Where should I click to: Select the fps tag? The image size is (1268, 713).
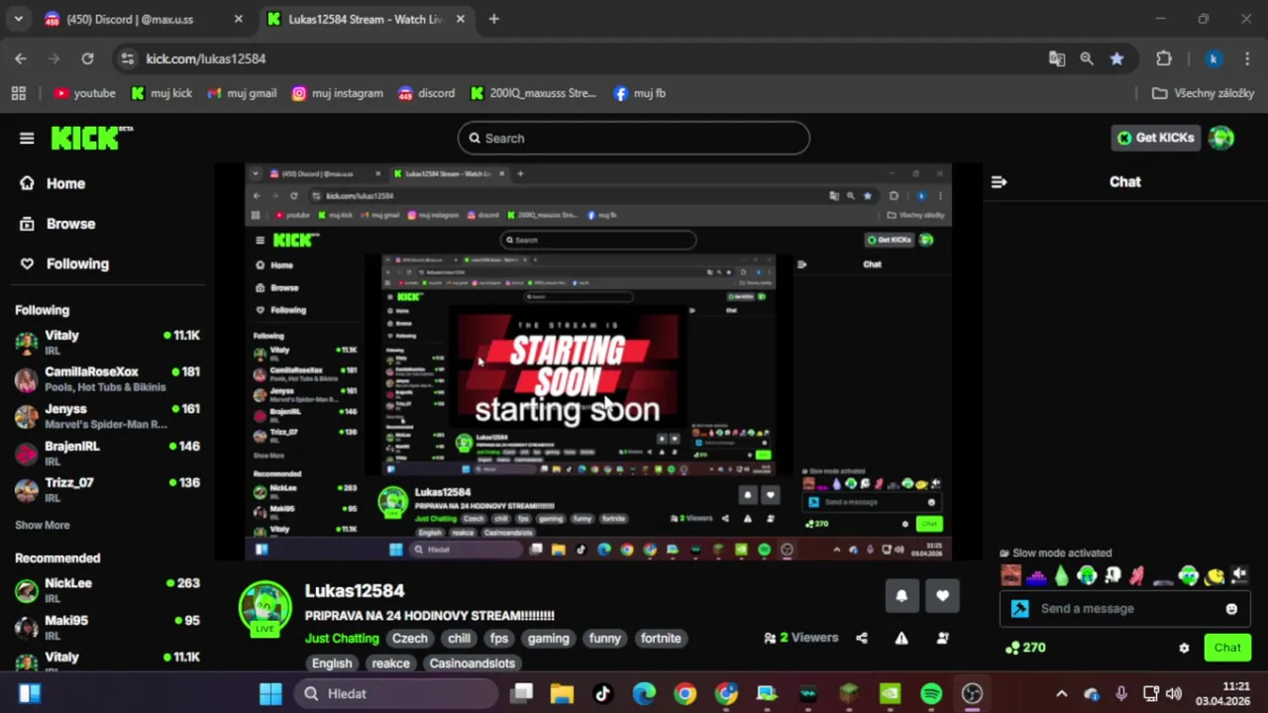pyautogui.click(x=499, y=639)
